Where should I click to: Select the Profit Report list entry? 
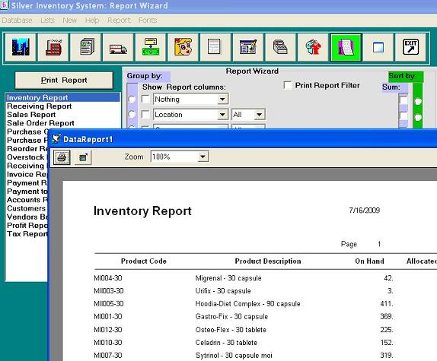click(x=27, y=225)
